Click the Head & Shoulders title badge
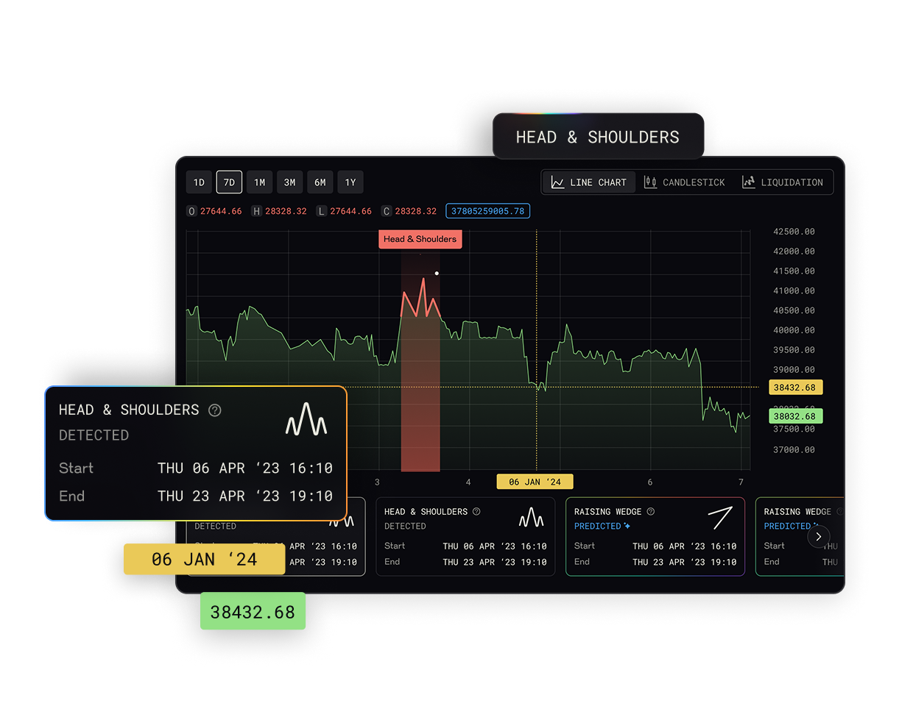 point(598,137)
